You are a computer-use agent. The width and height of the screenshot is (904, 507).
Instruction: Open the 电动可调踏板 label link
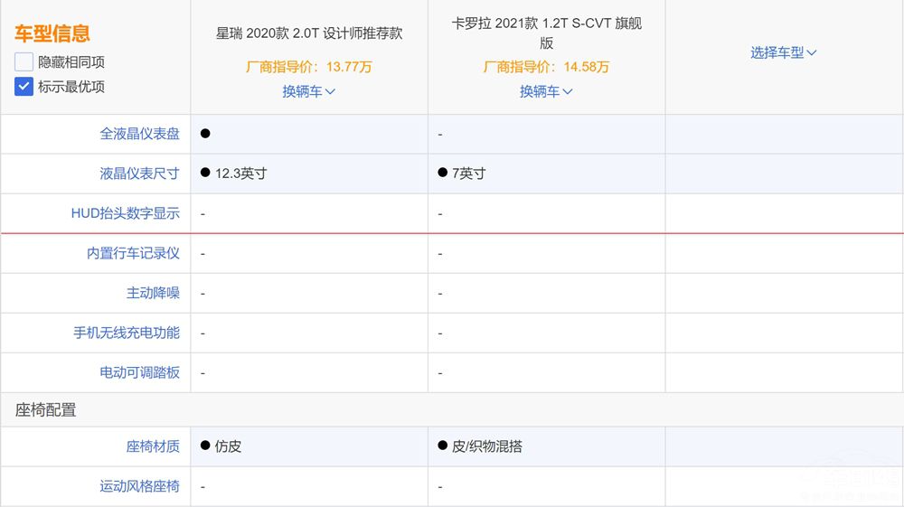pos(139,372)
